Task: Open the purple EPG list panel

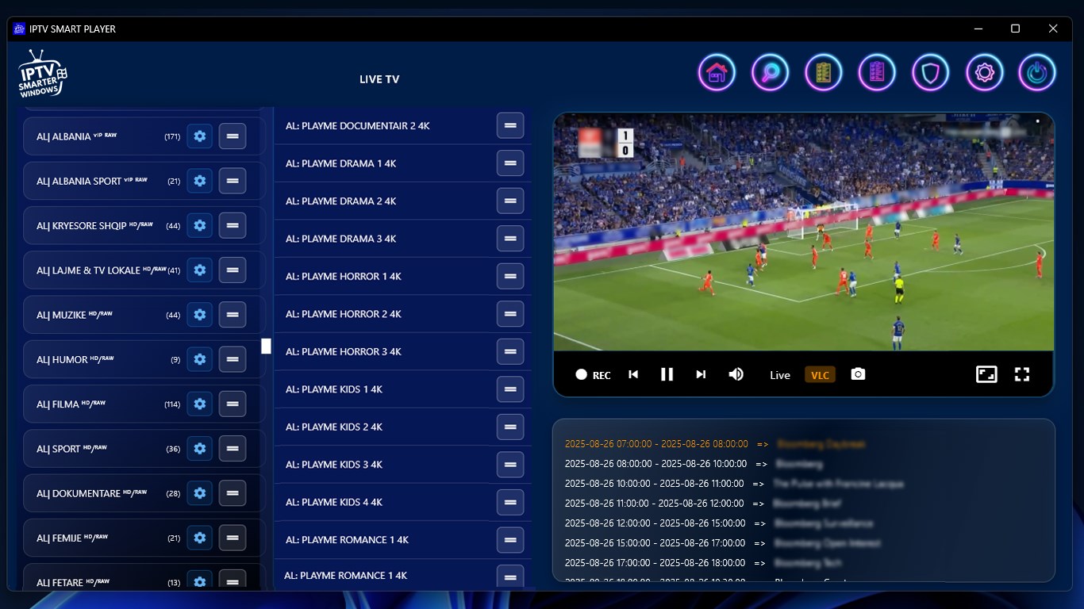Action: [x=877, y=72]
